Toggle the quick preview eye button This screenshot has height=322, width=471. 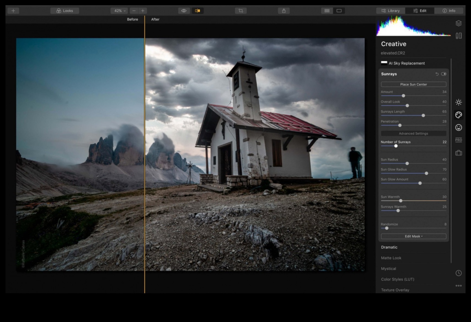pos(184,11)
